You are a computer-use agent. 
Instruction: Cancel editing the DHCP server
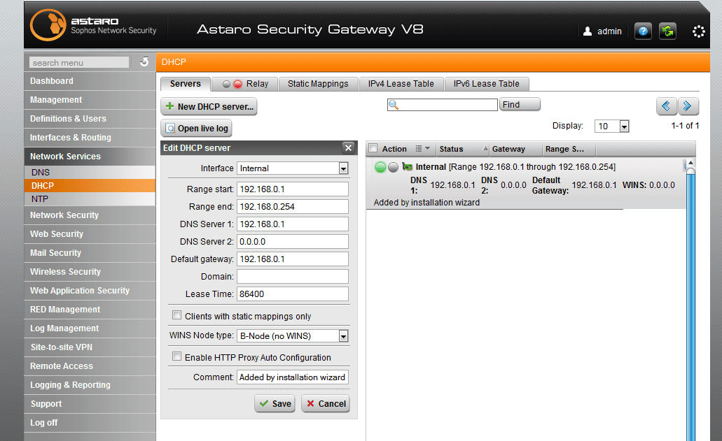(x=326, y=403)
